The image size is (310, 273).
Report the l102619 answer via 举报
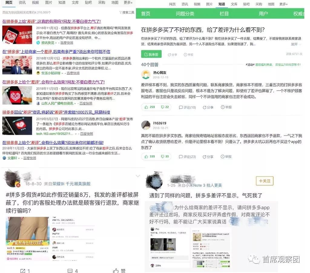click(226, 156)
